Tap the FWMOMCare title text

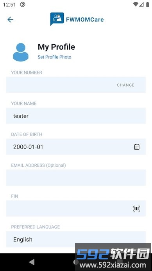click(85, 20)
